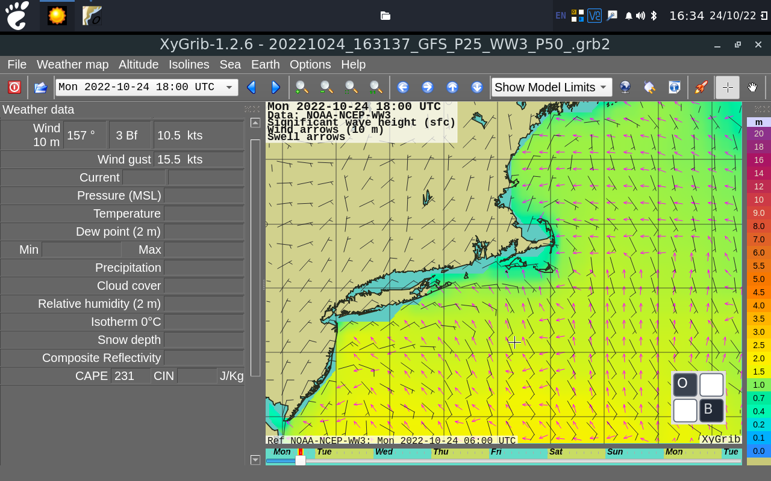Move map right with round right-arrow icon
Screen dimensions: 771x481
coord(428,87)
